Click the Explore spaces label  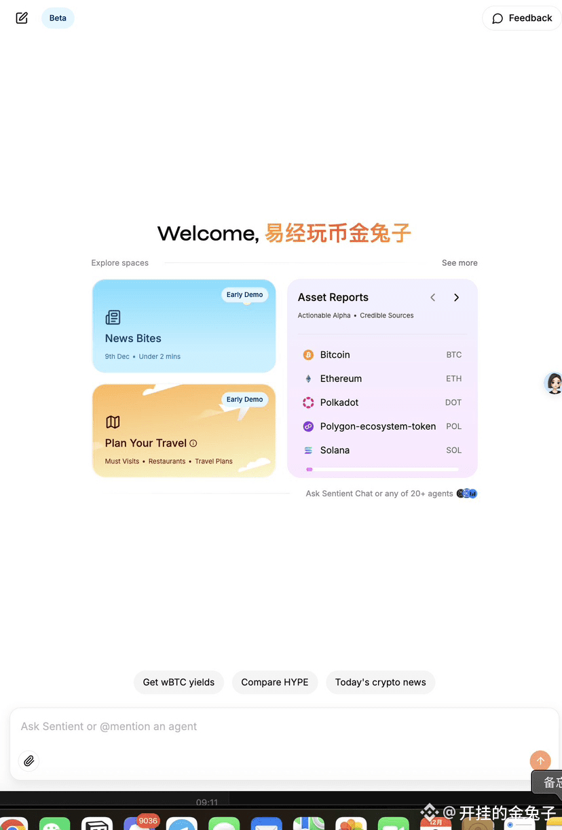point(120,263)
